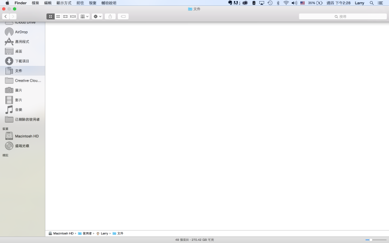Click the Share toolbar button
Screen dimensions: 389x243
[110, 16]
